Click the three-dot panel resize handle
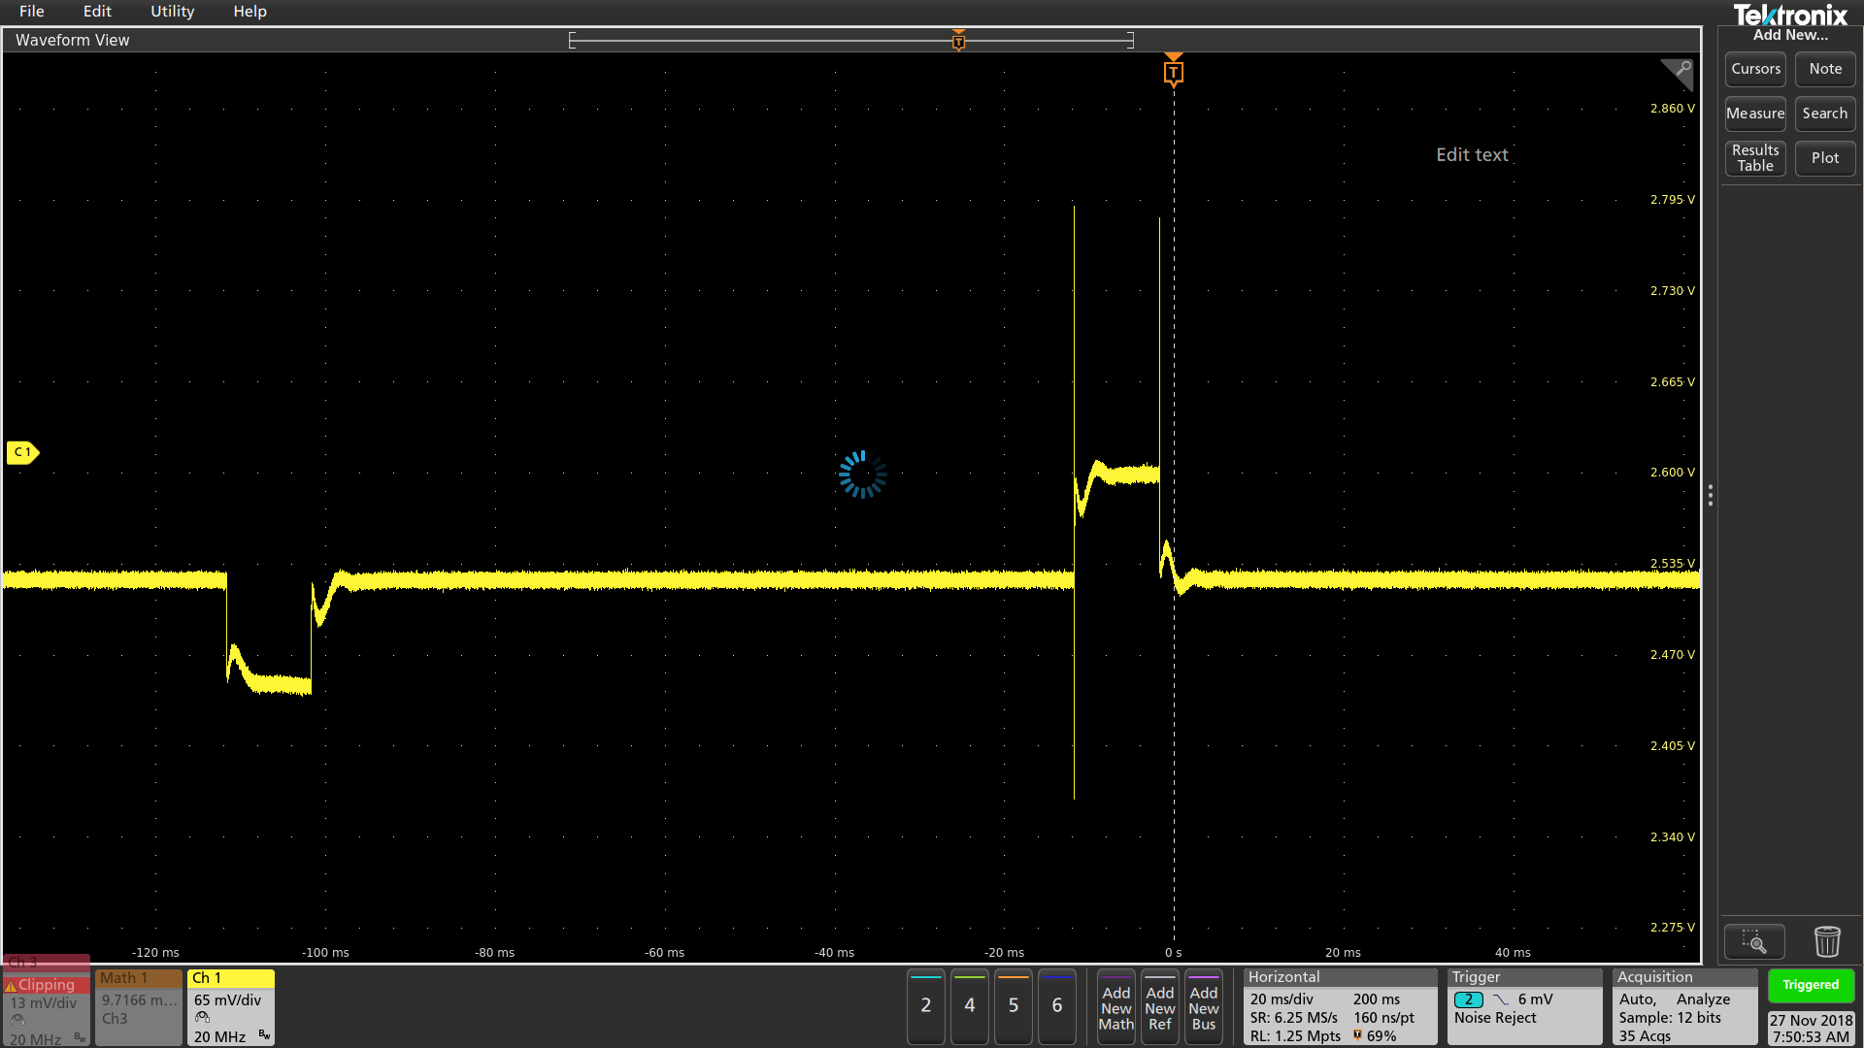 pos(1710,496)
